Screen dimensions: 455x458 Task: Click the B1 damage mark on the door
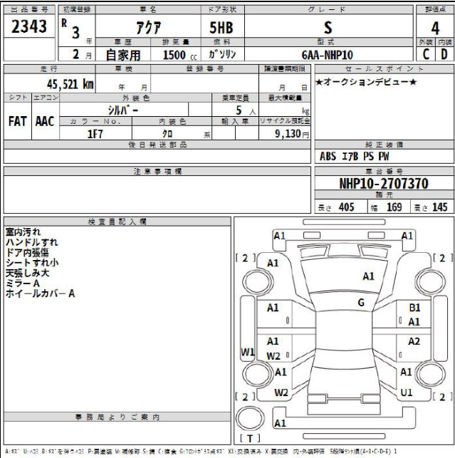(x=415, y=308)
